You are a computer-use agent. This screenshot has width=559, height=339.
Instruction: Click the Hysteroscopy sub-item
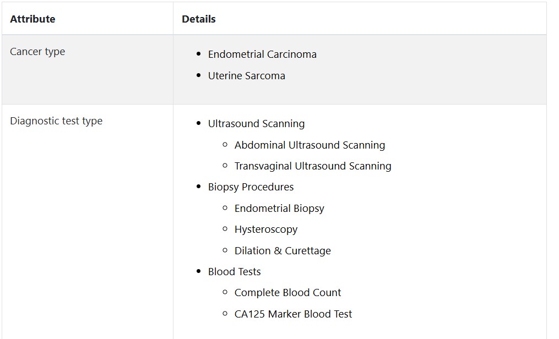pos(266,229)
